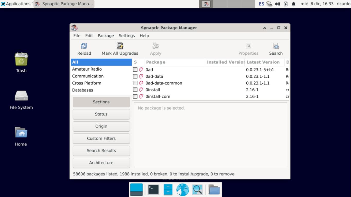This screenshot has height=197, width=351.
Task: Open the File menu
Action: pyautogui.click(x=77, y=36)
